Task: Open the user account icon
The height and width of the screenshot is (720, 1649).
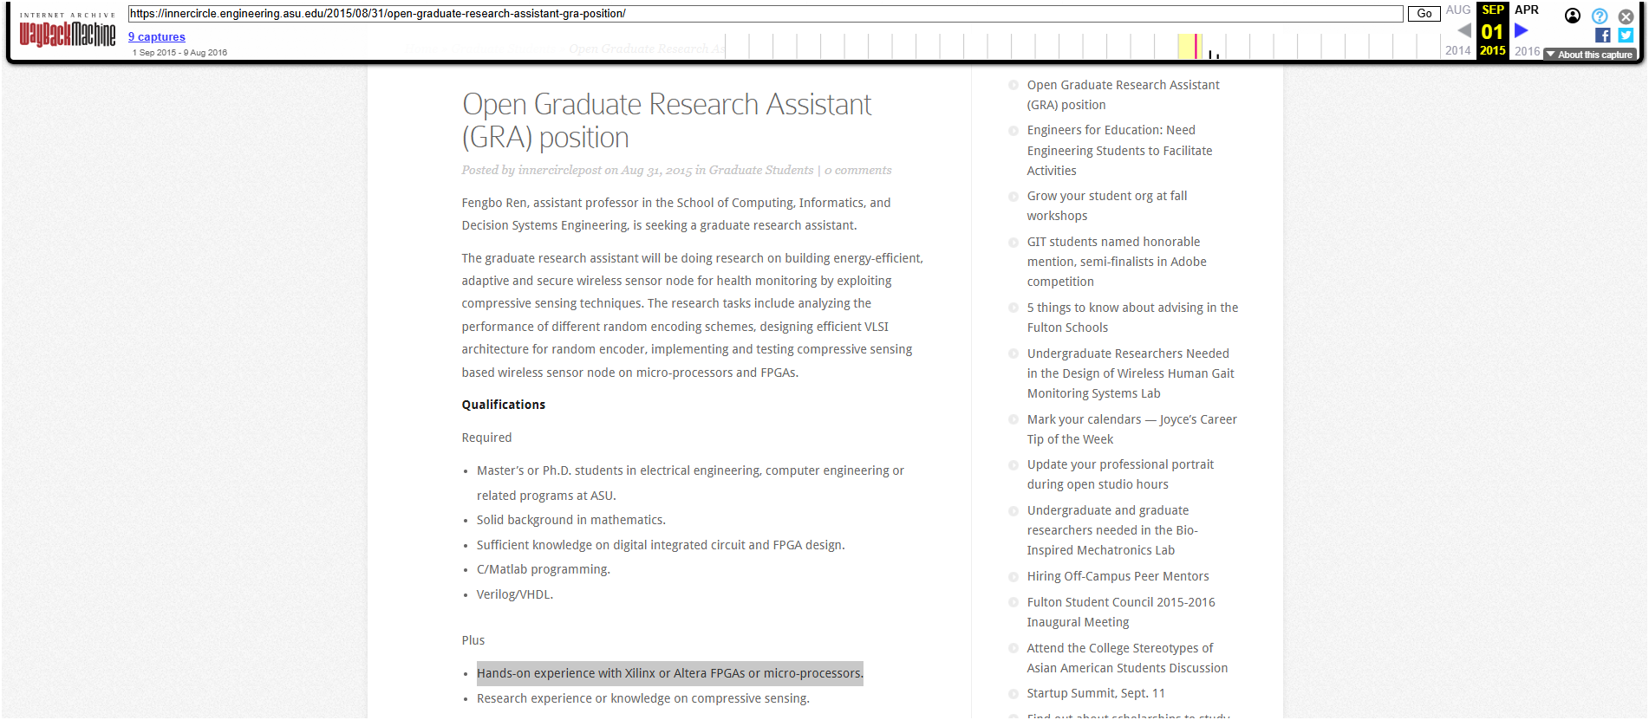Action: [x=1573, y=16]
